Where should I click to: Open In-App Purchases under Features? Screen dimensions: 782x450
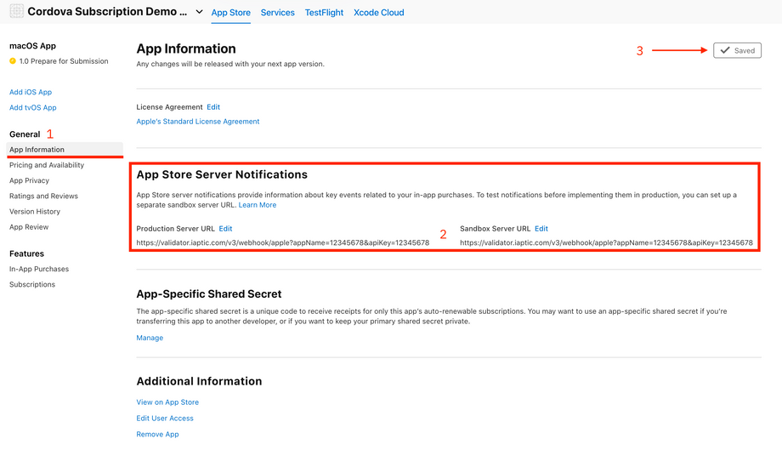coord(39,269)
